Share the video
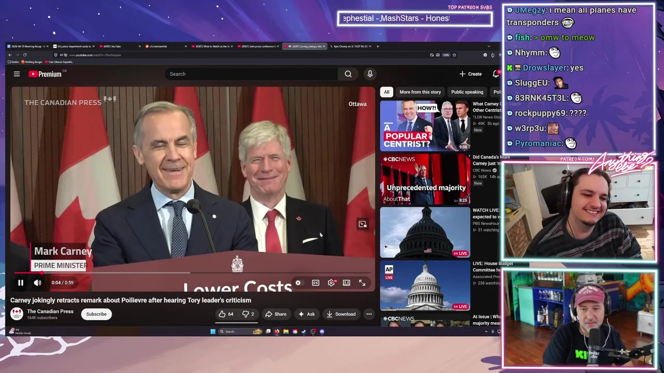 click(x=275, y=314)
